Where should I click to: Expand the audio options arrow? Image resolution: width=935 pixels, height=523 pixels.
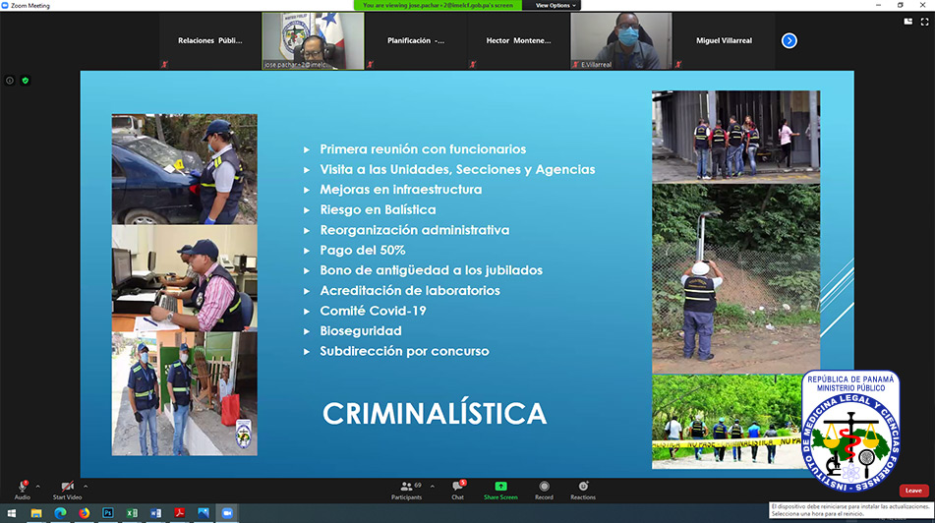tap(37, 487)
